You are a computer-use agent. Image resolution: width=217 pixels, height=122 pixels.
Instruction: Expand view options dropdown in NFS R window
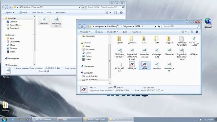(x=186, y=32)
